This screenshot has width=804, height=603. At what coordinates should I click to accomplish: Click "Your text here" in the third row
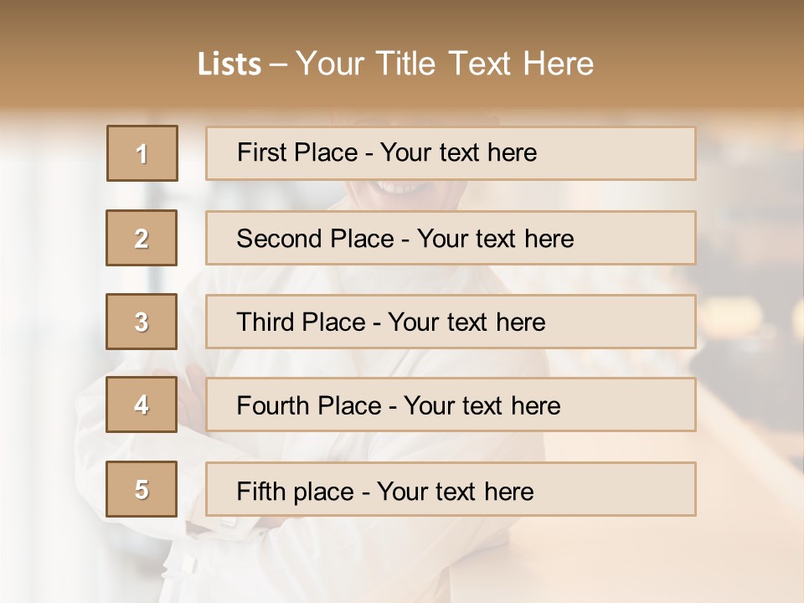(x=466, y=322)
